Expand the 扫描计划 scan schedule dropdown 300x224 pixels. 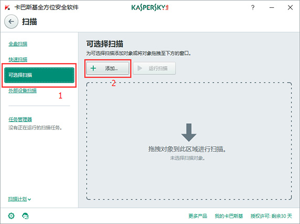tap(19, 199)
